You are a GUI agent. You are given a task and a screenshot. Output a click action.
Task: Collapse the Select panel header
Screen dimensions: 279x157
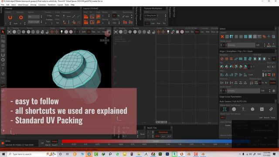click(247, 29)
